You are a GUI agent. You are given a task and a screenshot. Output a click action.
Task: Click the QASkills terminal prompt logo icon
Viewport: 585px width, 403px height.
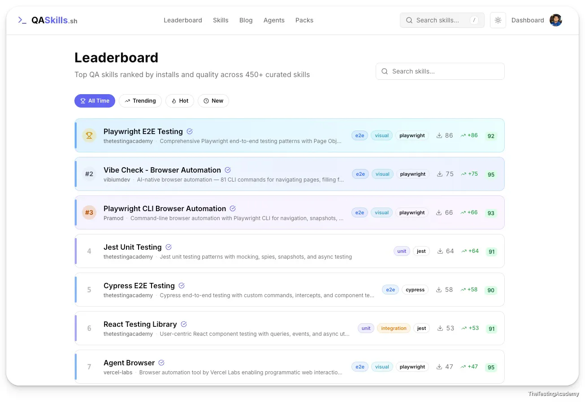(x=22, y=20)
